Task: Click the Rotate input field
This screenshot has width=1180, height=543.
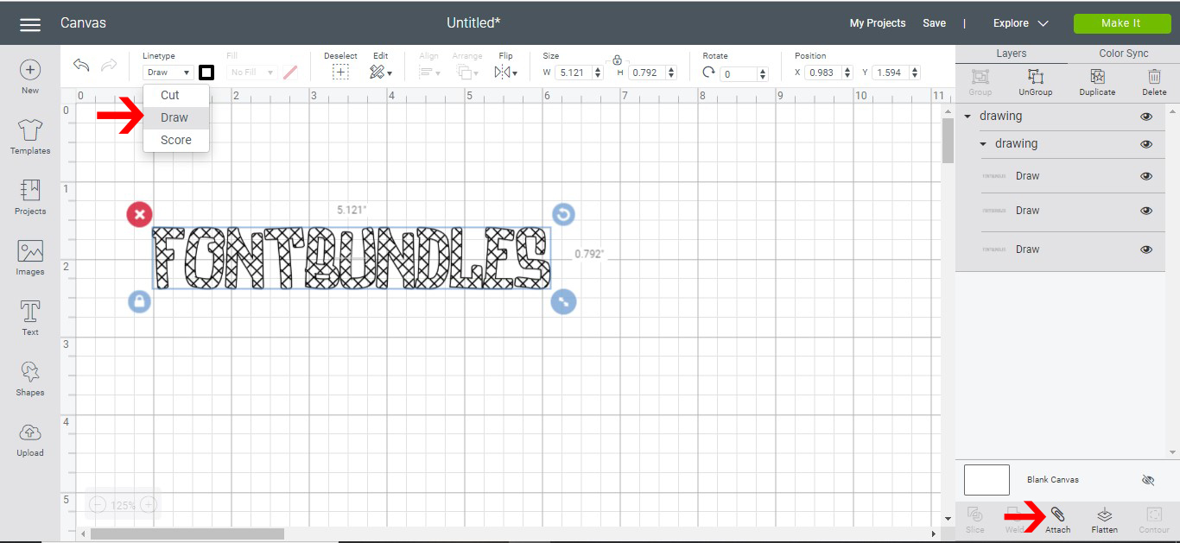Action: click(739, 74)
